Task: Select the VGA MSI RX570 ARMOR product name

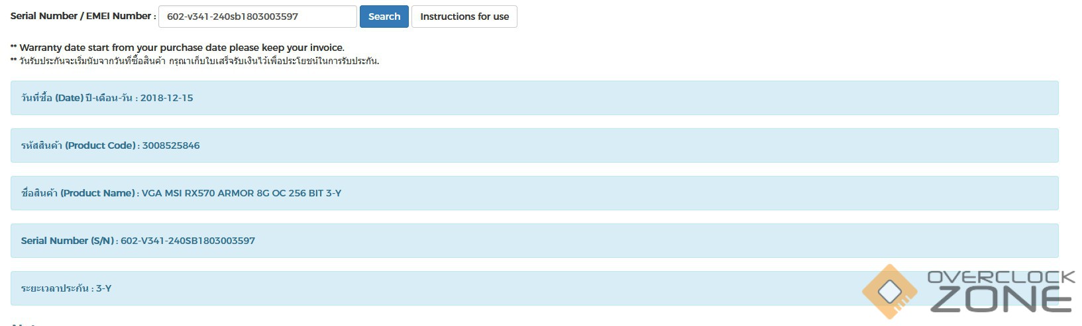Action: (x=241, y=193)
